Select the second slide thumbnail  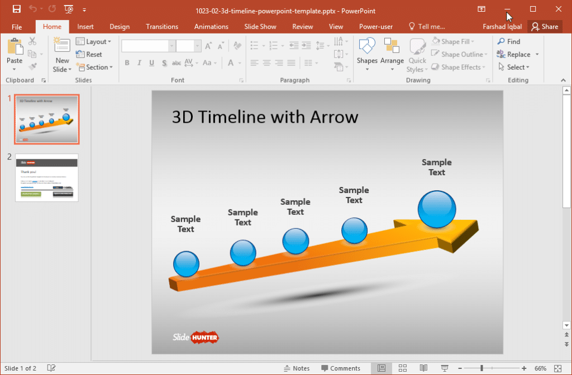[x=46, y=177]
